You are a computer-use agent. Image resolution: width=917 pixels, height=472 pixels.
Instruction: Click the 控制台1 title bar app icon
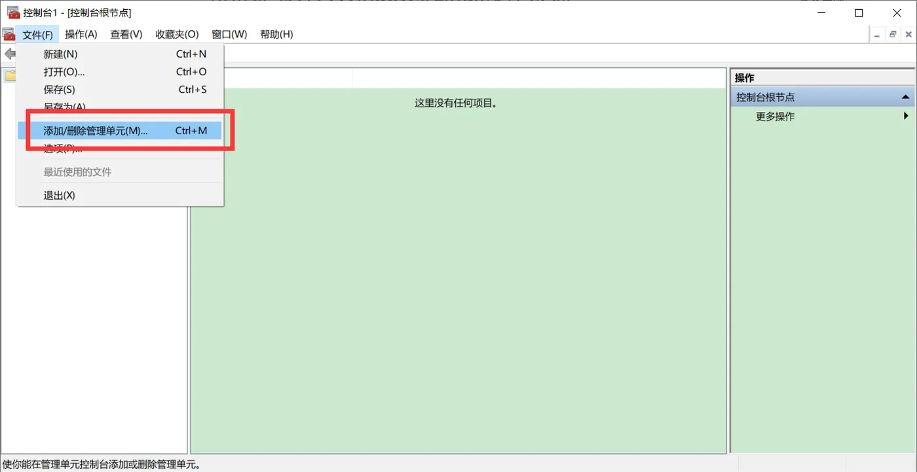[x=12, y=12]
